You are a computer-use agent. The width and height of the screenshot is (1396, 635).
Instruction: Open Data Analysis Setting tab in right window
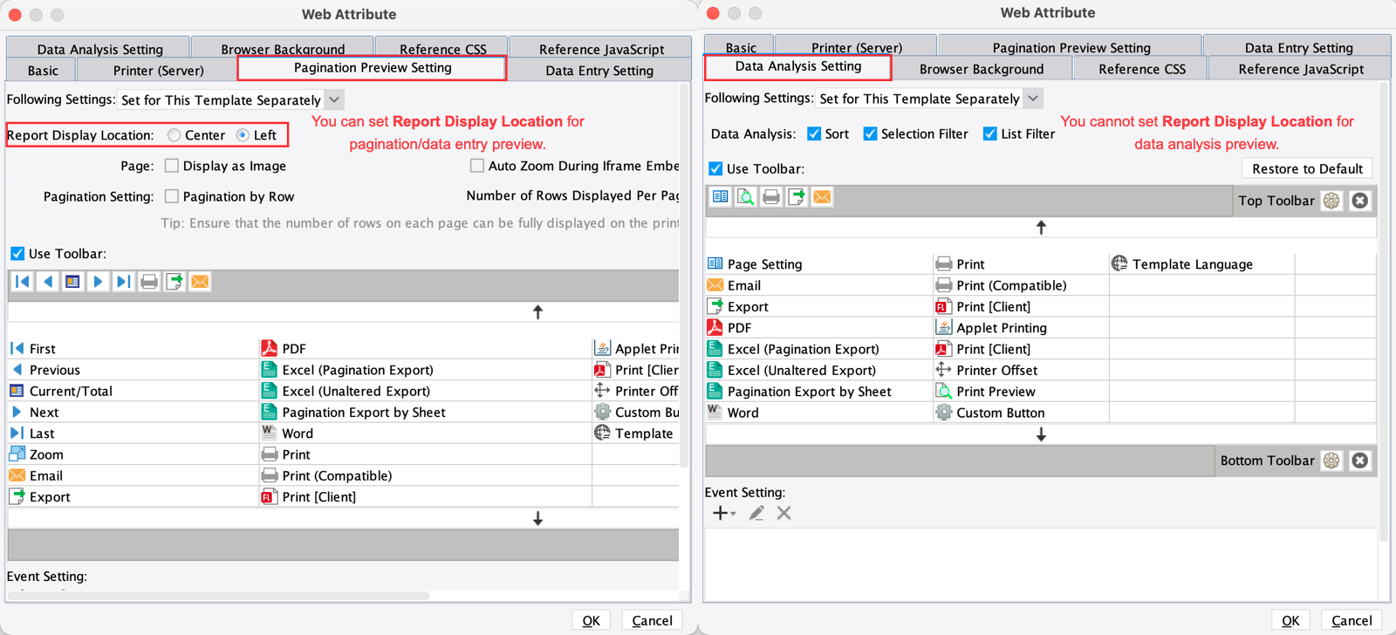point(798,66)
